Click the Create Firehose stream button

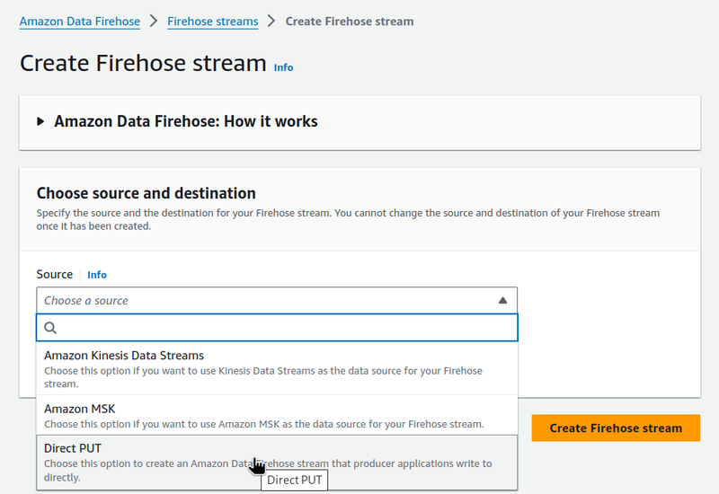click(x=616, y=428)
